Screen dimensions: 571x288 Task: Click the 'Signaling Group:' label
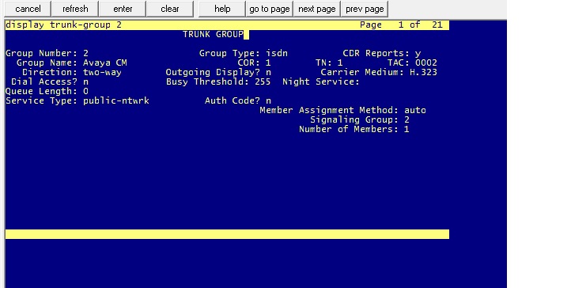click(x=354, y=119)
